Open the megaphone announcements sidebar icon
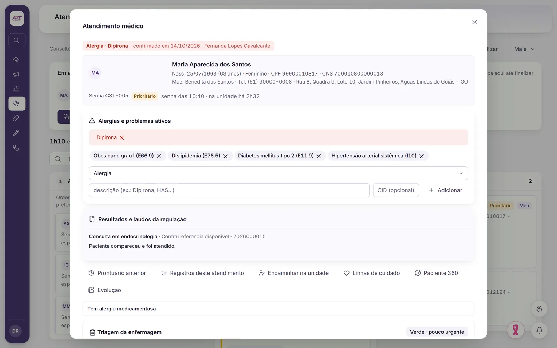Screen dimensions: 557x348 point(16,74)
